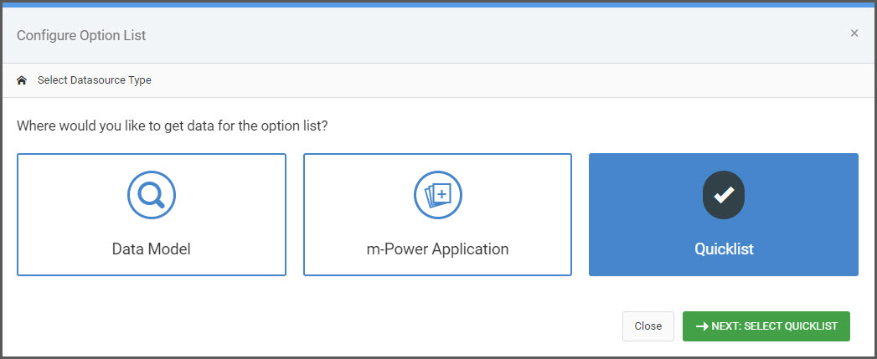Click the Configure Option List dialog title
This screenshot has height=359, width=877.
point(81,35)
